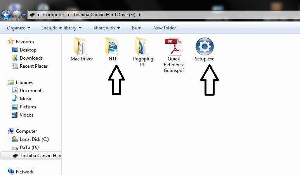Click the Back navigation arrow

6,15
